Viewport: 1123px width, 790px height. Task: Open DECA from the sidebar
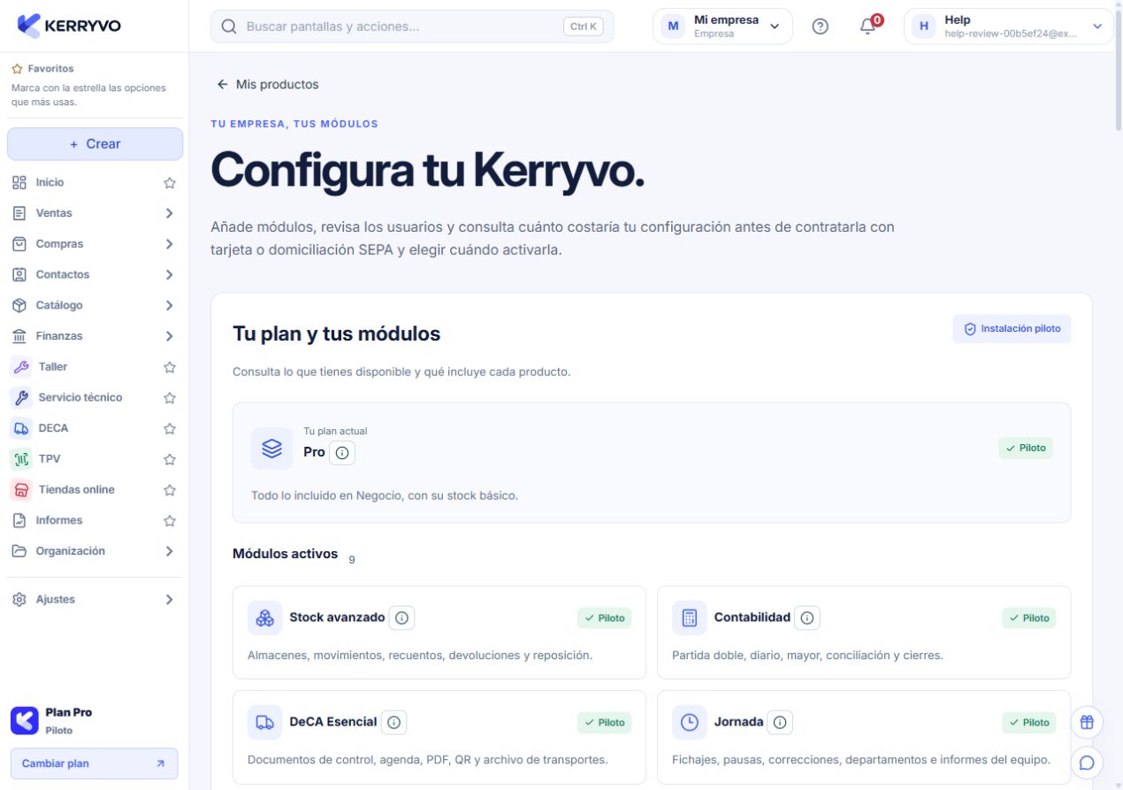pyautogui.click(x=53, y=428)
